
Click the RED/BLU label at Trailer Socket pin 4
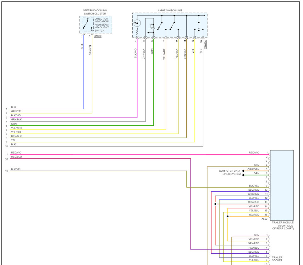click(x=254, y=248)
